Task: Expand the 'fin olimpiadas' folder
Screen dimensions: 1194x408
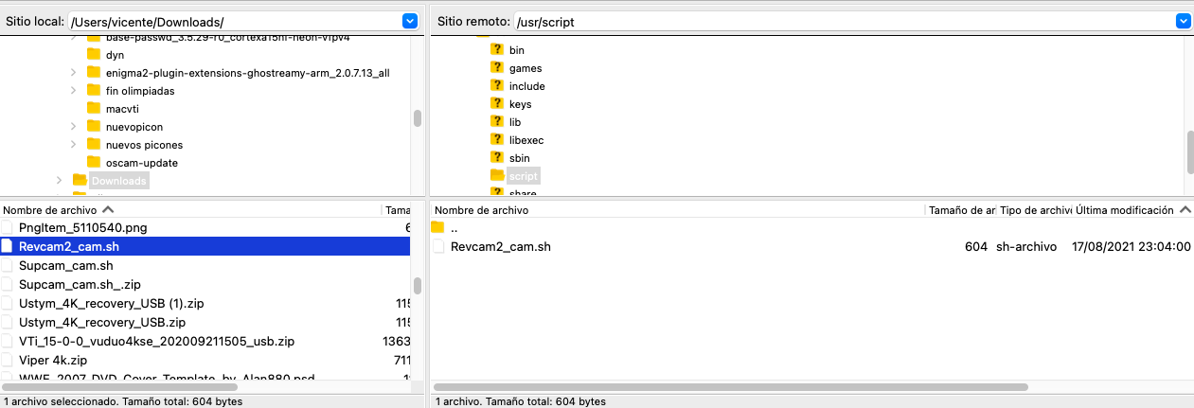Action: [74, 91]
